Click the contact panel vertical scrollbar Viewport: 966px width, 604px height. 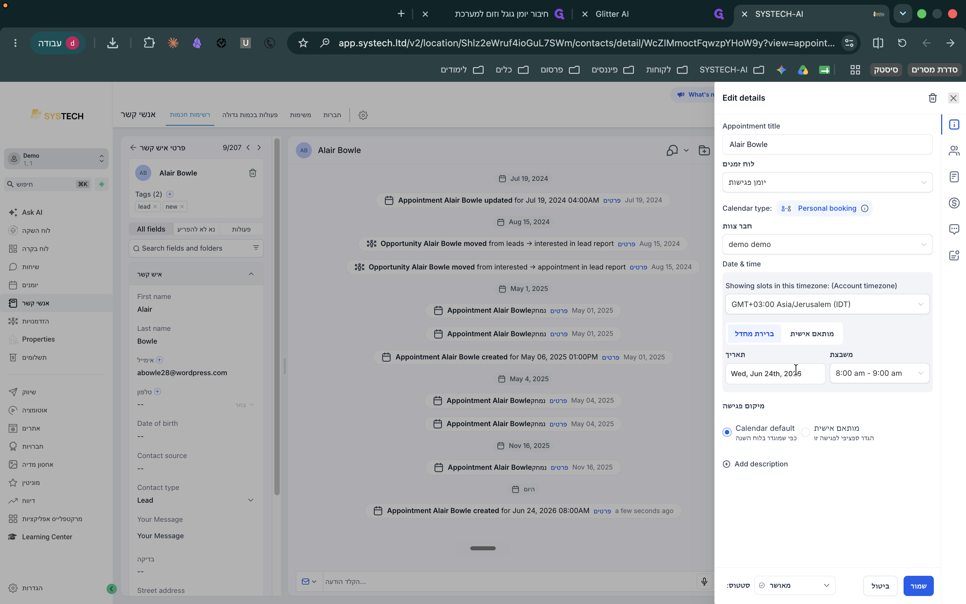[277, 316]
